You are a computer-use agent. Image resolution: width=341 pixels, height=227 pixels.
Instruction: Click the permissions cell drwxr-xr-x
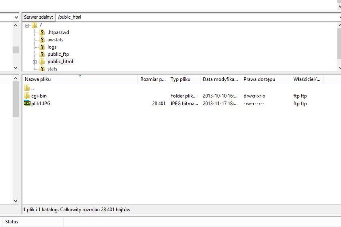click(x=255, y=96)
